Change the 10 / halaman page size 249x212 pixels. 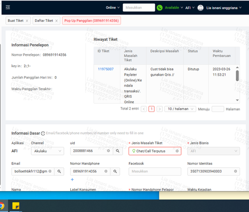pos(180,109)
